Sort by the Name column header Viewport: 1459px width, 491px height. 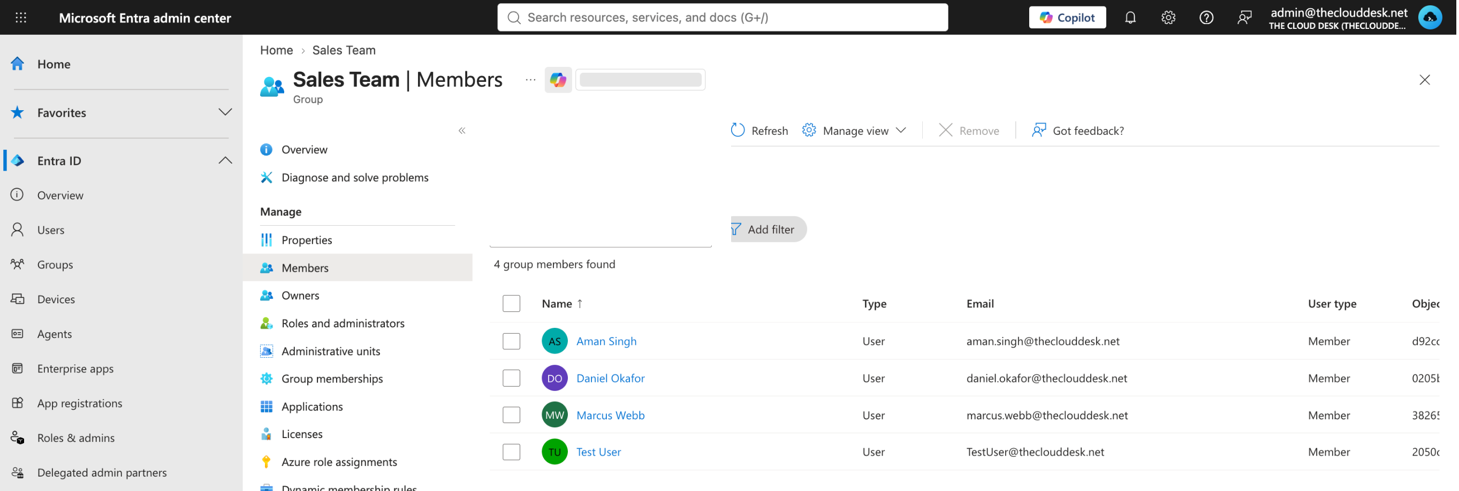563,304
